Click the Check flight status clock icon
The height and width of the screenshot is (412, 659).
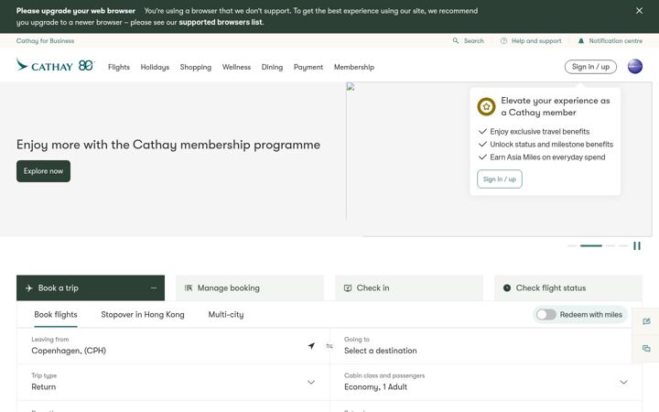coord(507,288)
